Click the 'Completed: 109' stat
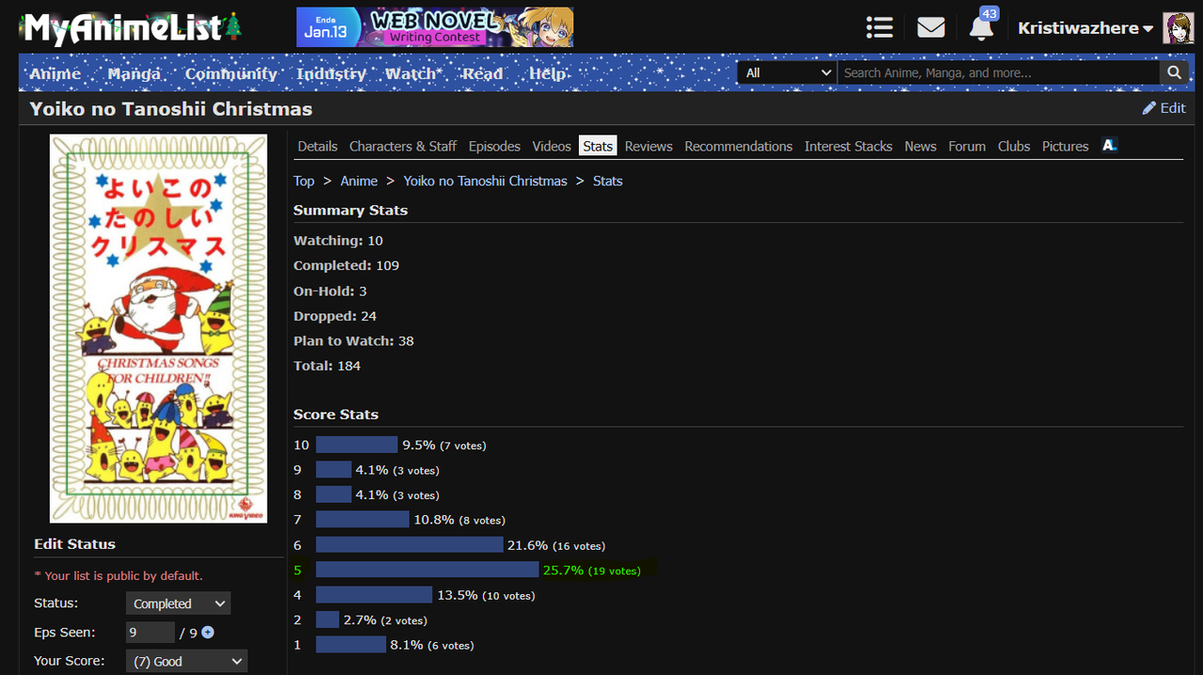 346,266
